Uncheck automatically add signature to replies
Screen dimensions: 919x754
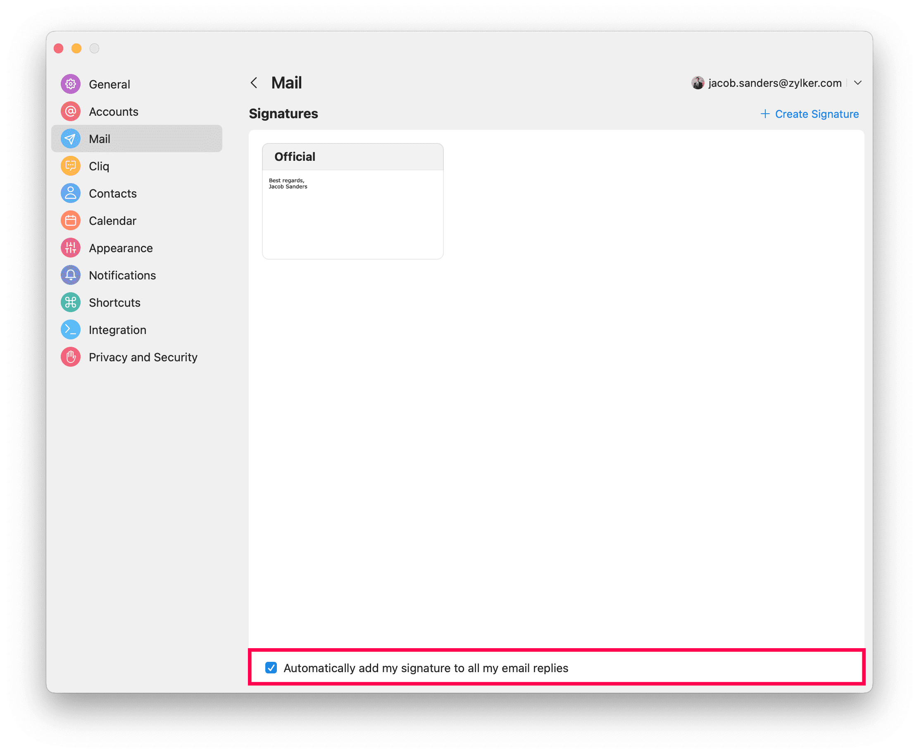click(271, 668)
